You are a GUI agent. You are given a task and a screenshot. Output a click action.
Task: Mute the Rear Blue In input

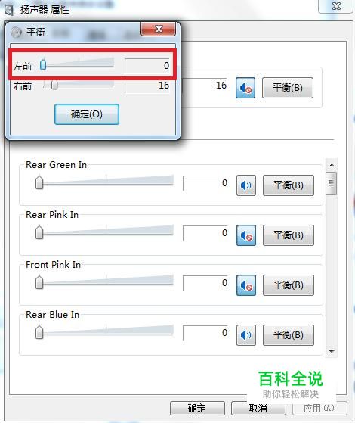246,335
